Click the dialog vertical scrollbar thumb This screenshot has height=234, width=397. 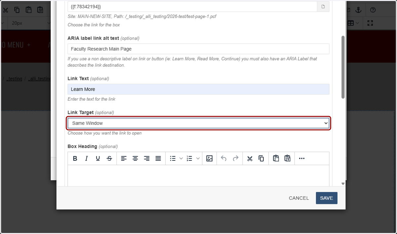(343, 67)
